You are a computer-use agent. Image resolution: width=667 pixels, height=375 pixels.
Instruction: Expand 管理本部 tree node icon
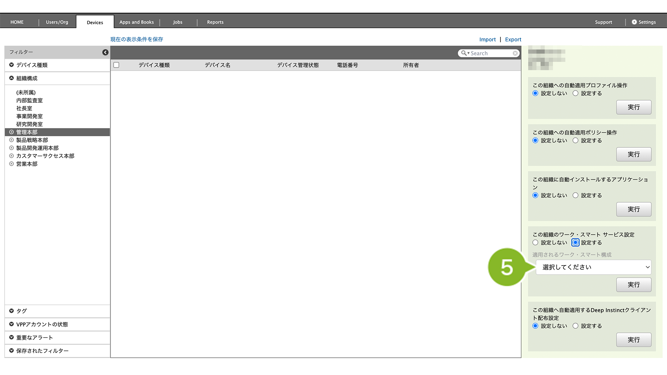pos(12,132)
